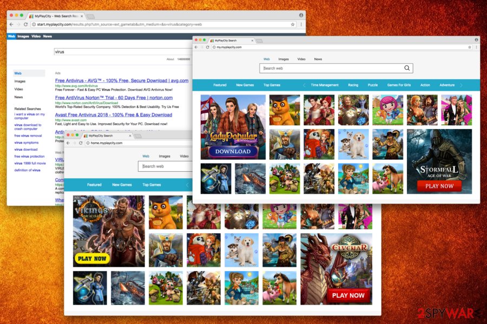
Task: Click the search magnifier icon in my.myplaycity.com
Action: 406,67
